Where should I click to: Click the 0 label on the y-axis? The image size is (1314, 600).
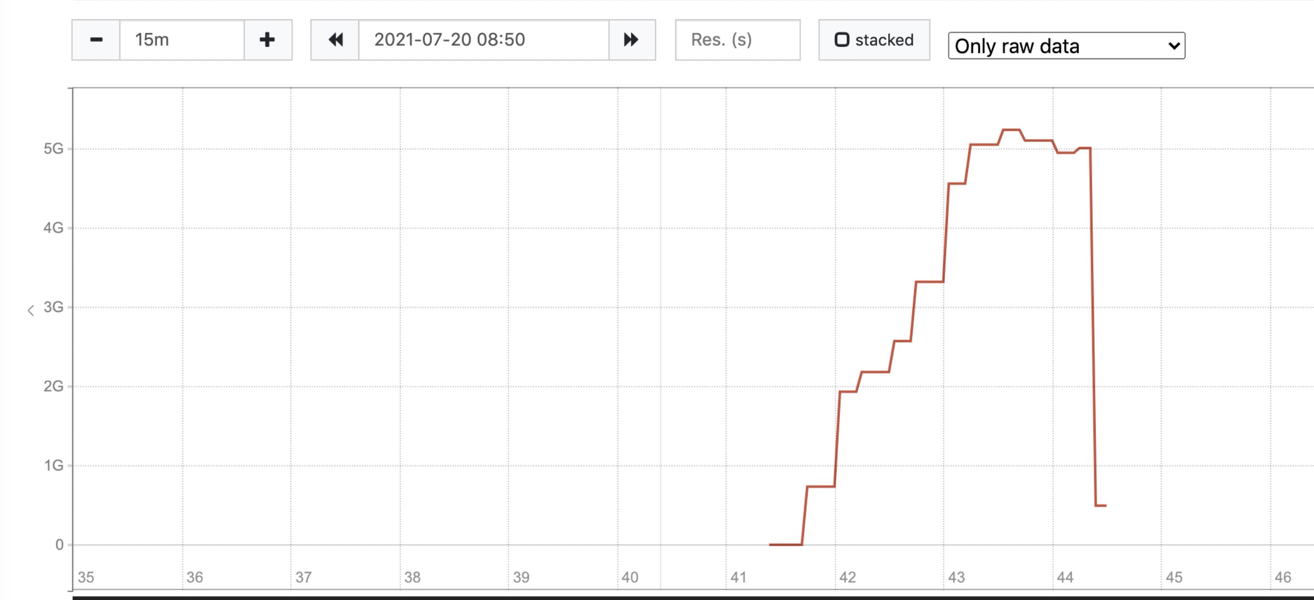pyautogui.click(x=59, y=545)
